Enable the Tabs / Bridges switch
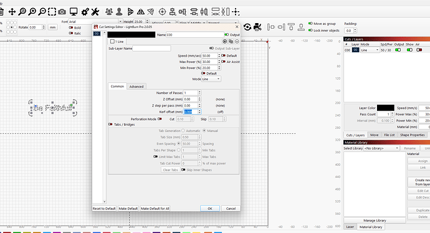The image size is (430, 233). pos(110,125)
